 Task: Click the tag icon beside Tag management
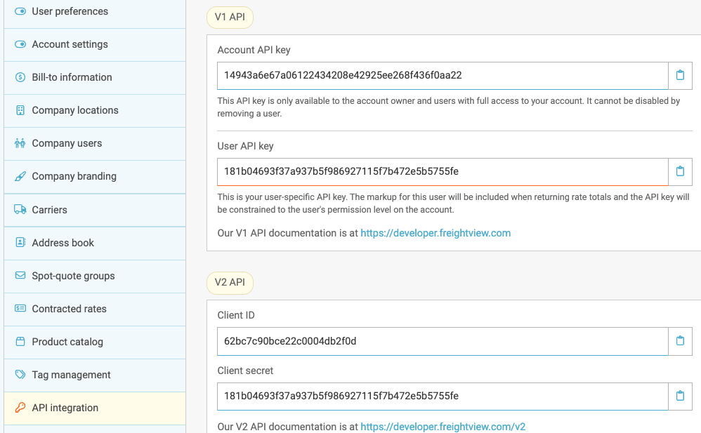[20, 375]
